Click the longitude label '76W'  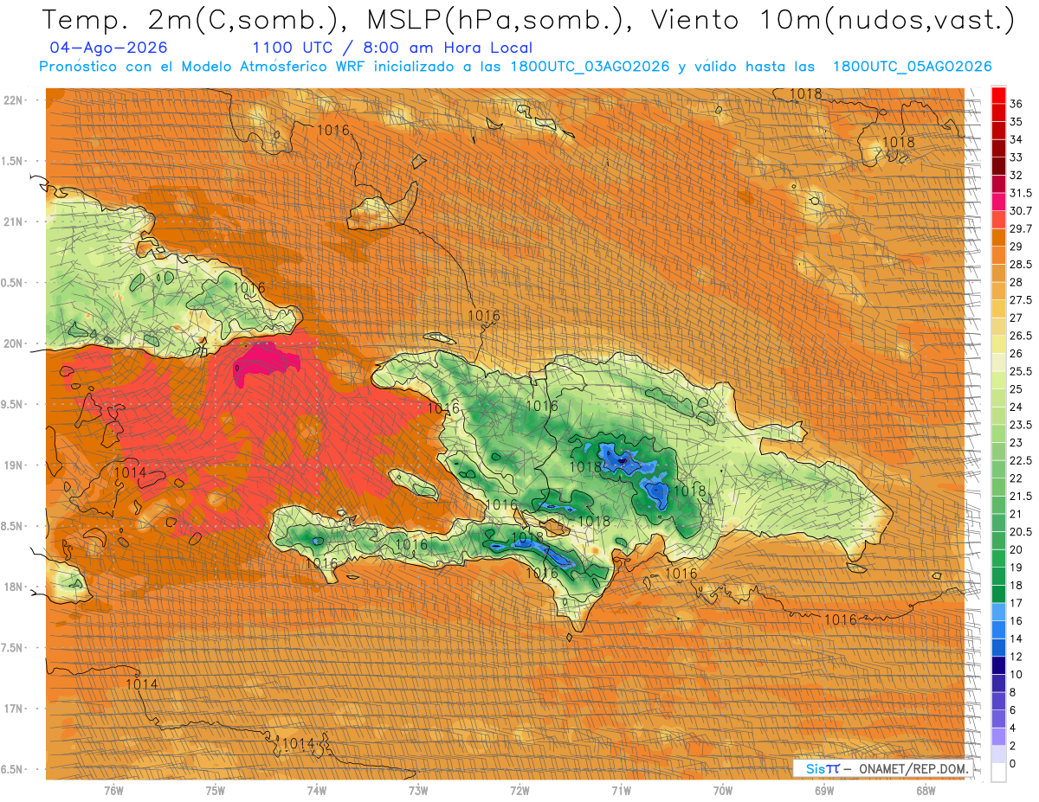pos(113,791)
